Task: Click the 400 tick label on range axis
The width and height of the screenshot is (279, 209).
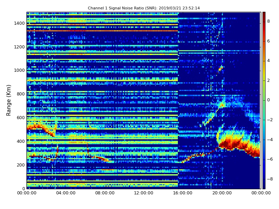Action: click(x=21, y=141)
